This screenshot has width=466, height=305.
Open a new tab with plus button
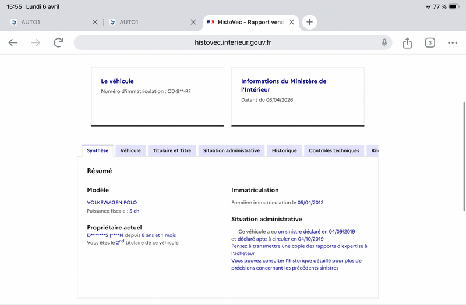(309, 22)
